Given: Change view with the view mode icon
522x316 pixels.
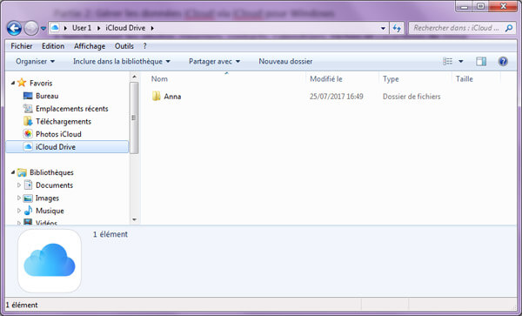Looking at the screenshot, I should [x=448, y=61].
